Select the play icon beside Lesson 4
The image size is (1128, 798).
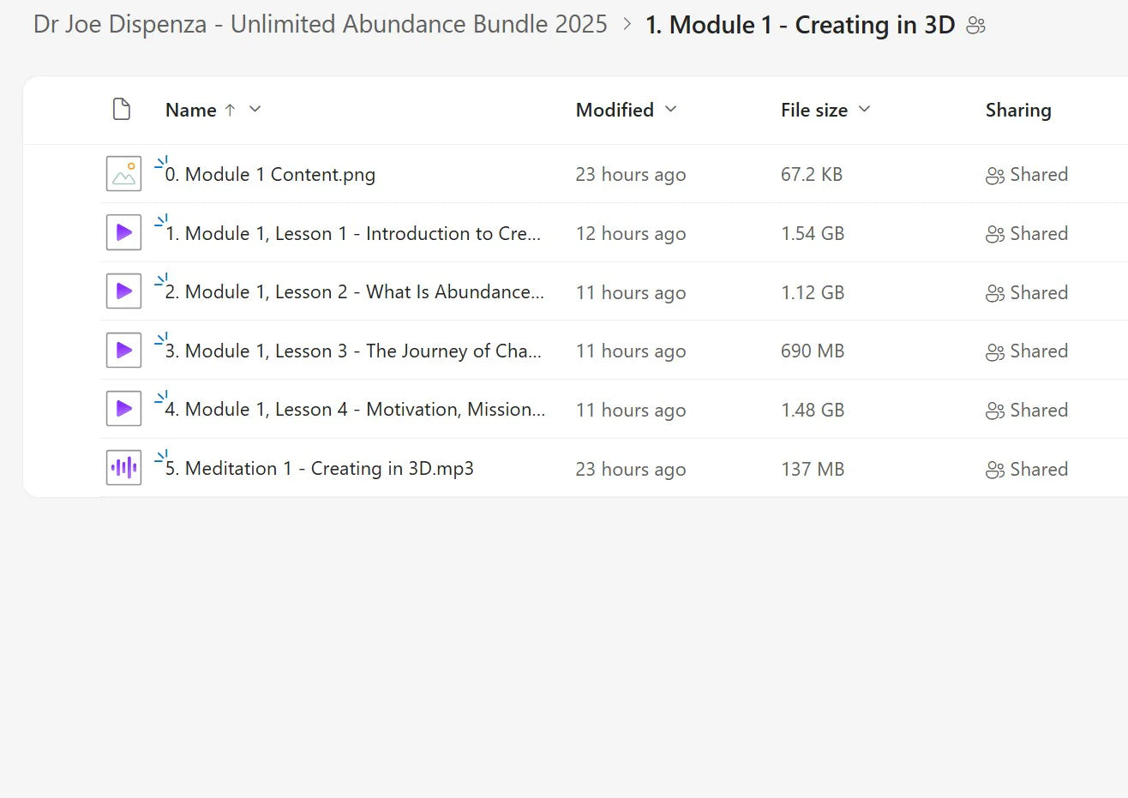coord(123,408)
